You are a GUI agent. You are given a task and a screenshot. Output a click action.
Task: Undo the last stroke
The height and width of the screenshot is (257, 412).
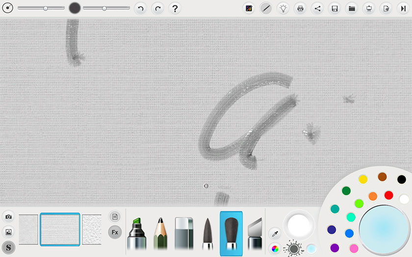[x=141, y=8]
